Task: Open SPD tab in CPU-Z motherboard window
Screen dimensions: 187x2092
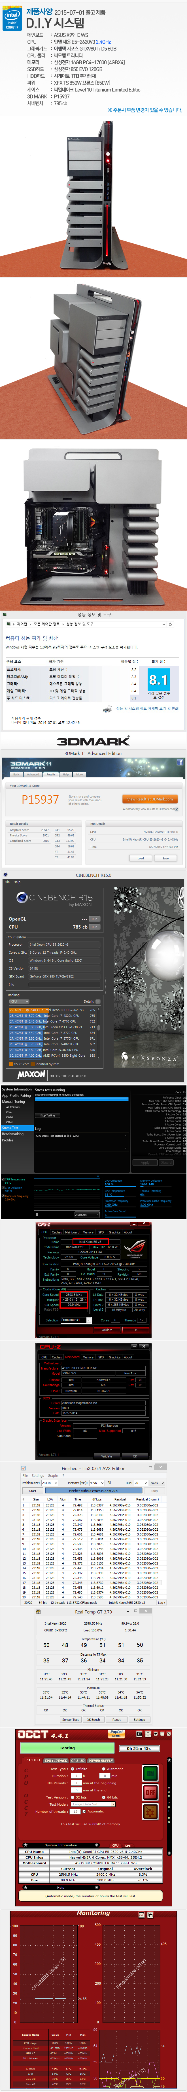Action: click(101, 1357)
